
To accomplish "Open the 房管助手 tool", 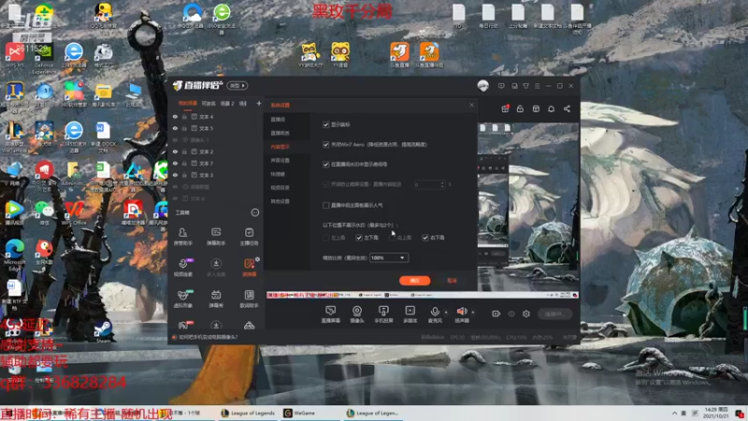I will [x=182, y=237].
